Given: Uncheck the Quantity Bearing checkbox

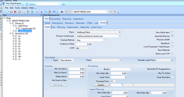Looking at the screenshot, I should point(172,36).
